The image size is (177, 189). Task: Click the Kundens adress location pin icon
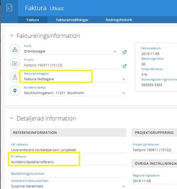point(15,91)
